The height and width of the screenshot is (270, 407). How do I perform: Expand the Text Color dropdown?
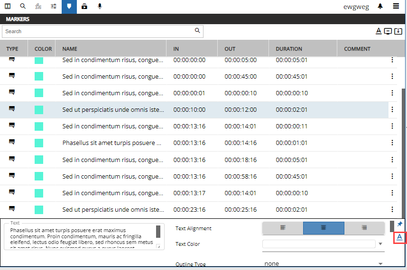(380, 244)
